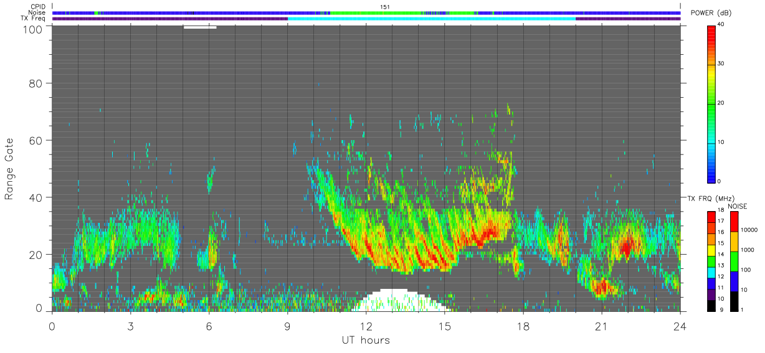Click the 0 label on POWER colorbar
This screenshot has height=353, width=765.
[x=720, y=181]
